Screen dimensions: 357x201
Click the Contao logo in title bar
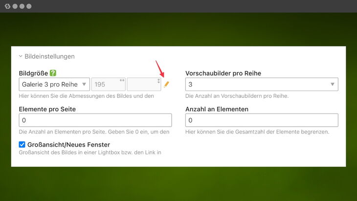pos(7,6)
